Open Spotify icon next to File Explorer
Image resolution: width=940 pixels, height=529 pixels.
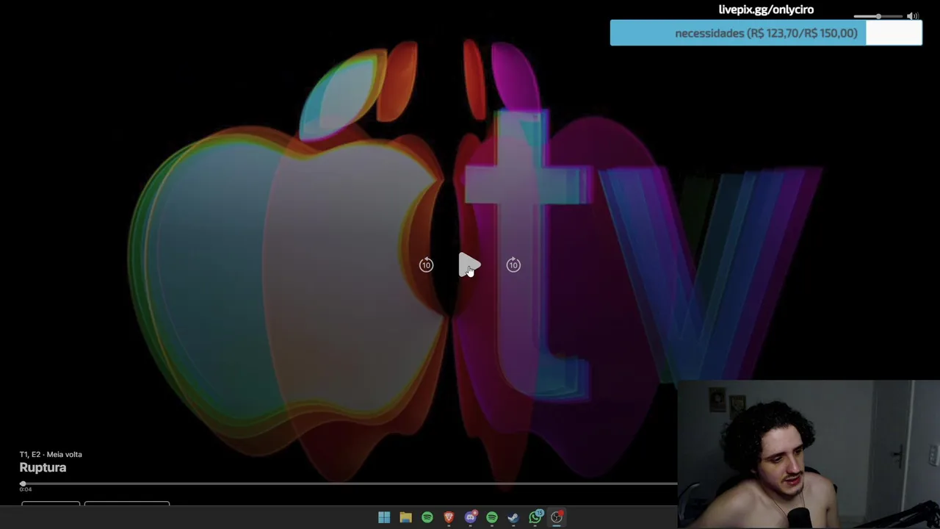[427, 517]
